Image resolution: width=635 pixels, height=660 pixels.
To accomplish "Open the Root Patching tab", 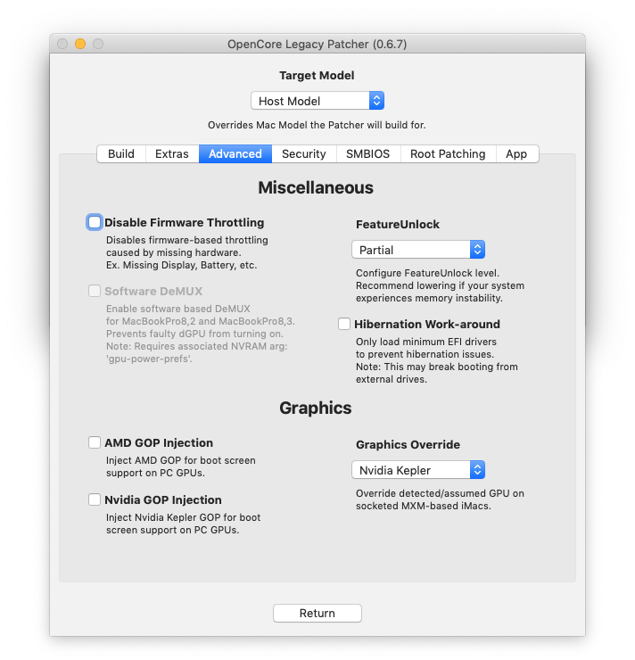I will pos(448,153).
